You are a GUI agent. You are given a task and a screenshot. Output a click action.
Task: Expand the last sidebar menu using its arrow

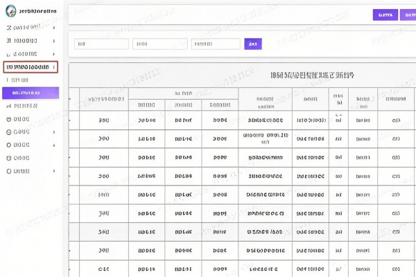[54, 170]
